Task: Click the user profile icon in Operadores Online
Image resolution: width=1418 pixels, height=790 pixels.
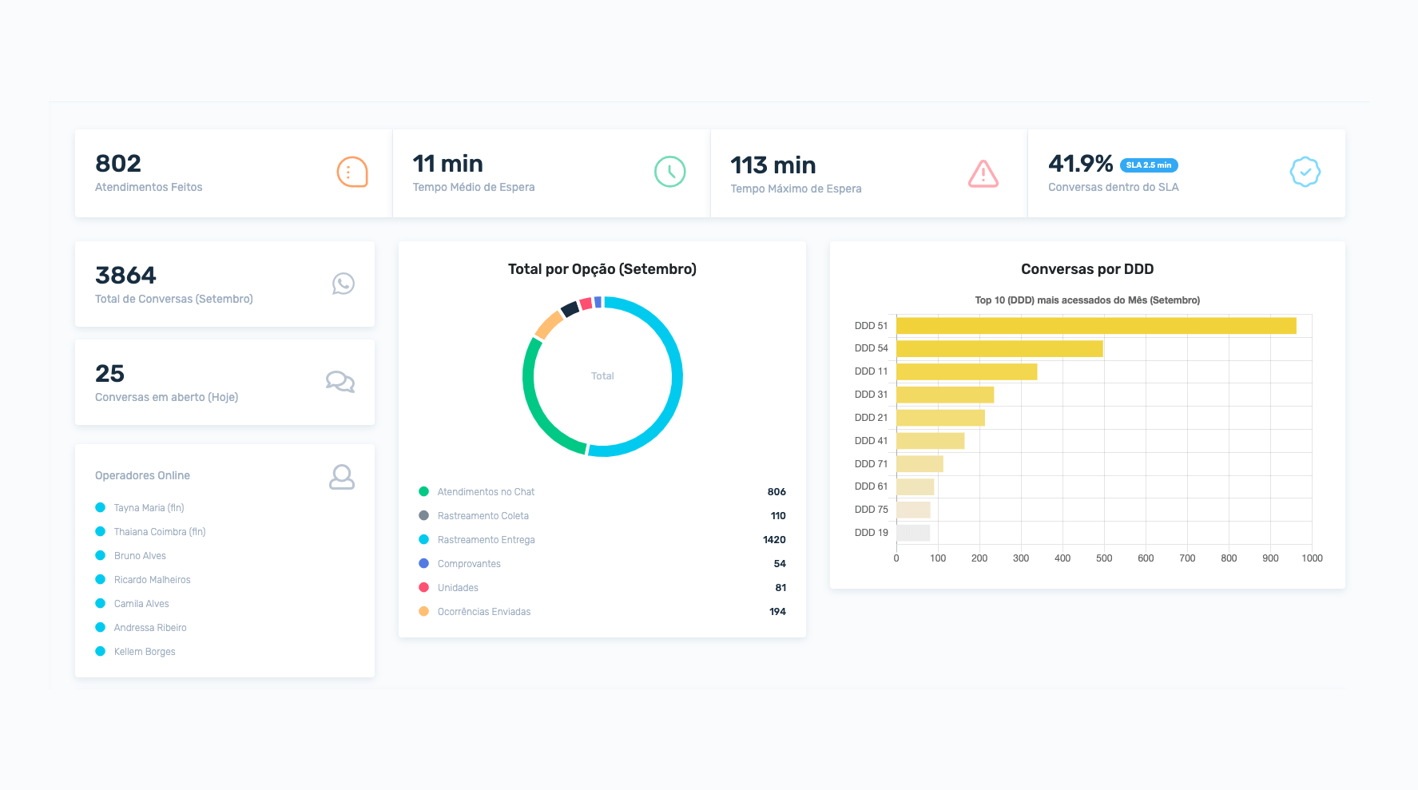Action: [342, 477]
